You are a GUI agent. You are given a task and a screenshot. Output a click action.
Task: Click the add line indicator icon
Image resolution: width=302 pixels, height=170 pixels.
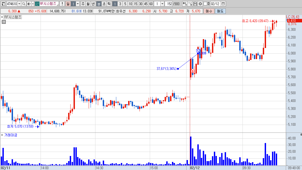(x=190, y=4)
